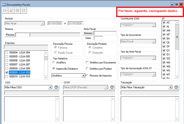This screenshot has width=184, height=124.
Task: Choose Fantasia person description radio
Action: coord(56,47)
